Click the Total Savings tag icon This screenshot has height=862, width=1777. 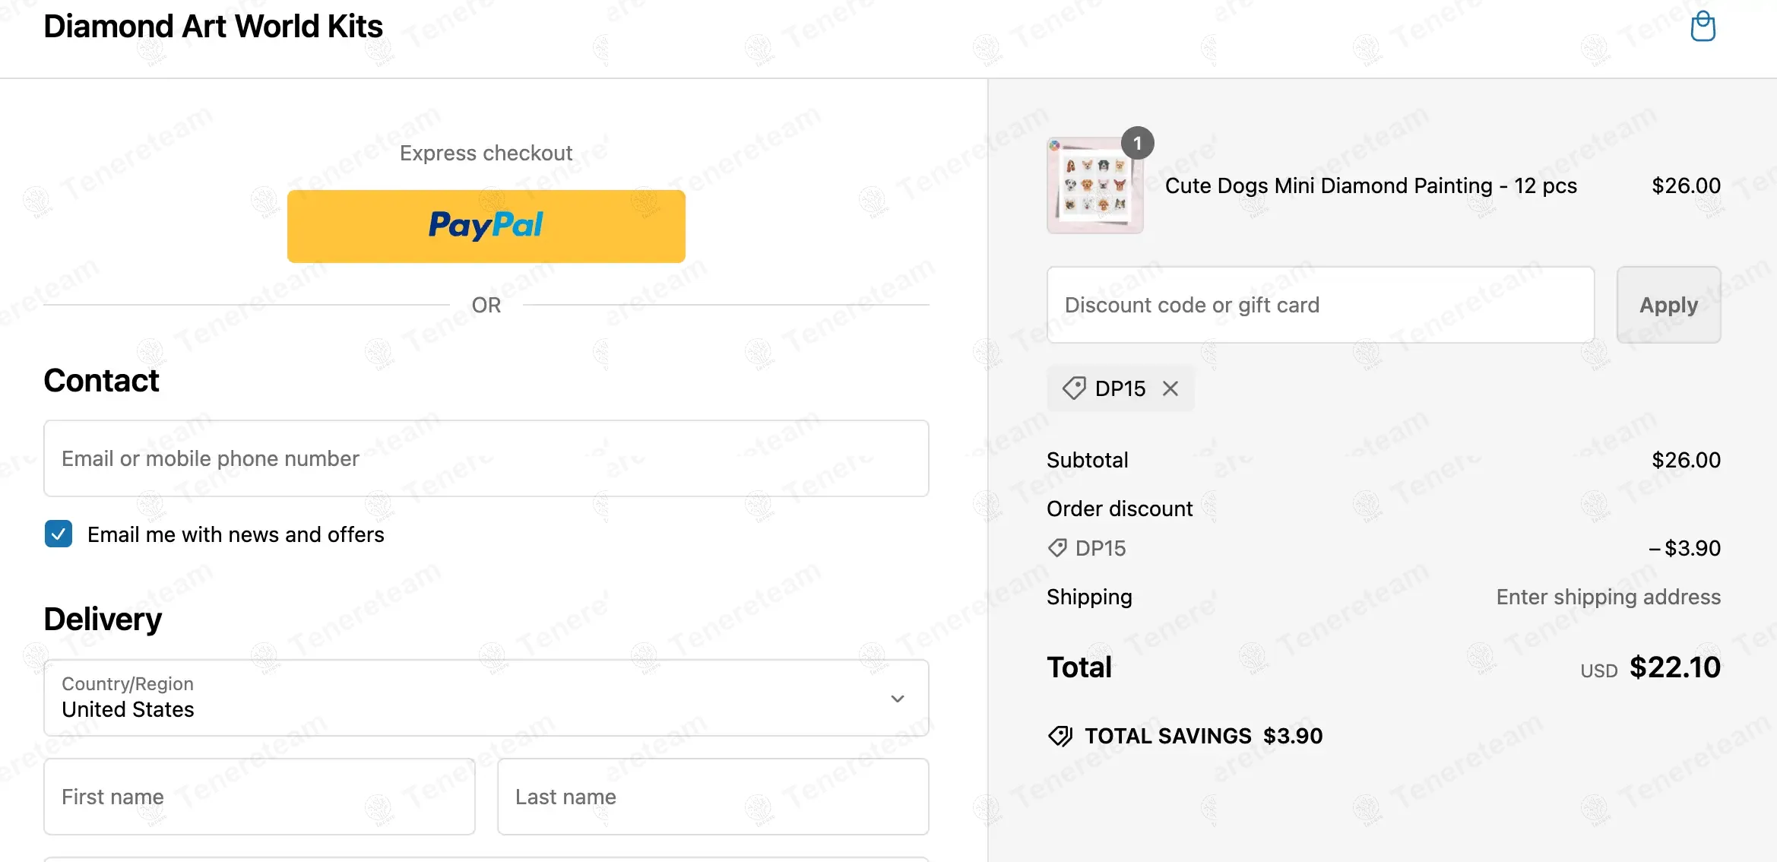[x=1060, y=736]
